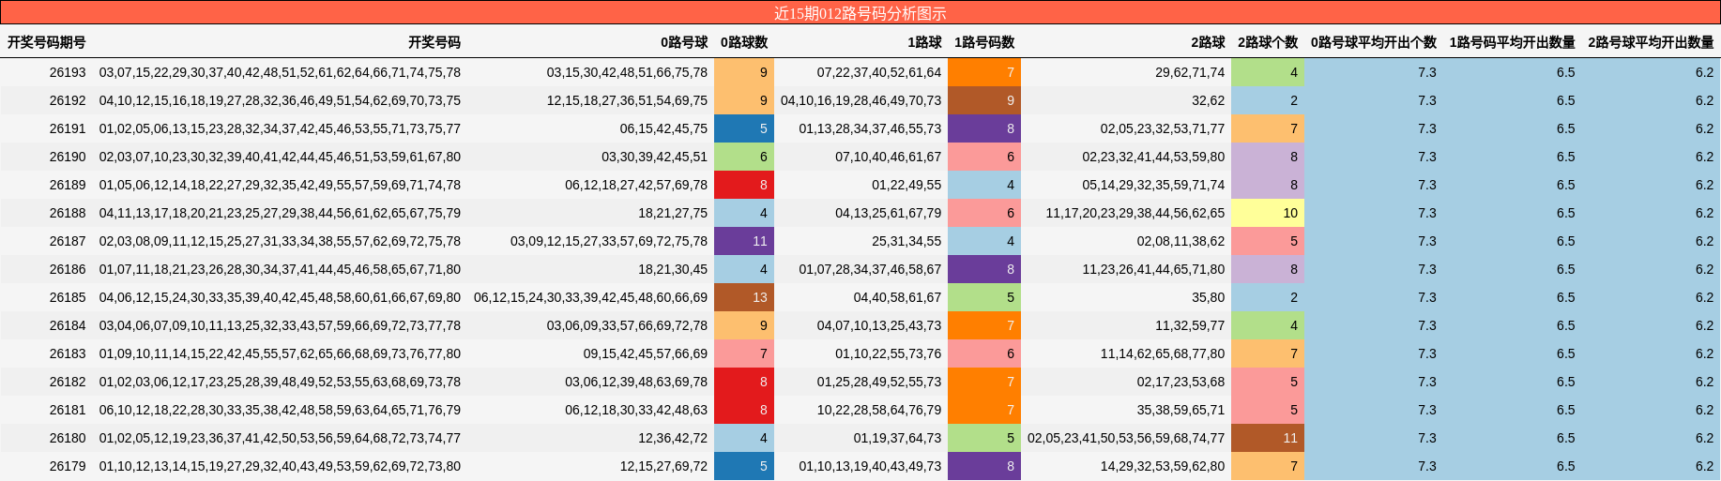Click brown 0路球数 cell showing 13
The image size is (1721, 481).
point(744,297)
